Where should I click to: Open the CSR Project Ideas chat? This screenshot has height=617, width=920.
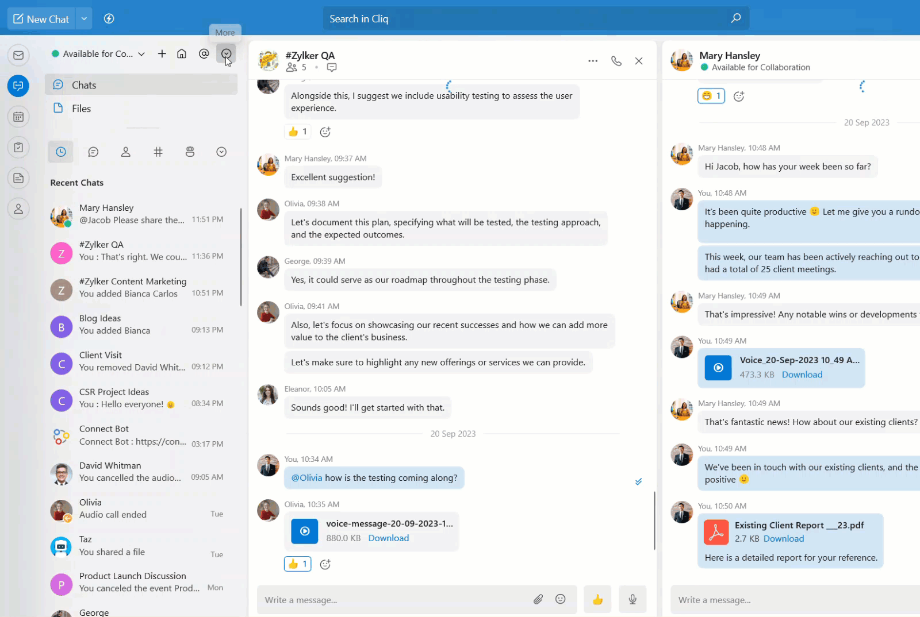[x=142, y=398]
